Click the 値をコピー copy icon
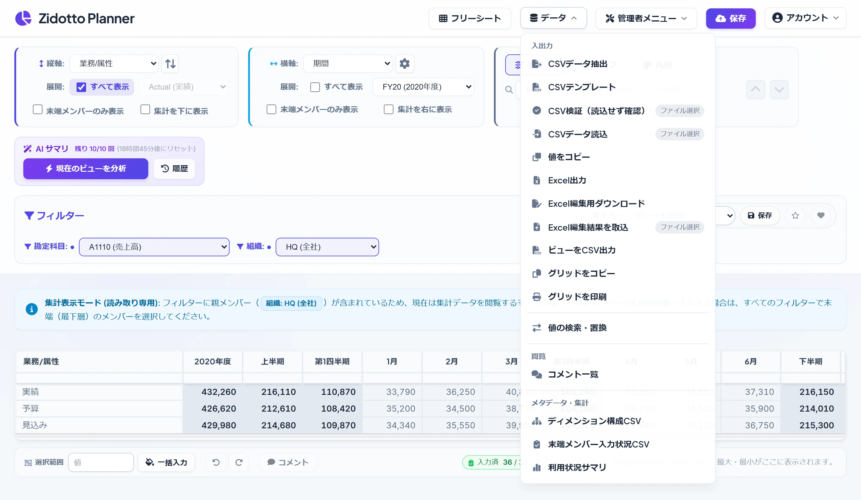Screen dimensions: 861x500 pyautogui.click(x=536, y=157)
